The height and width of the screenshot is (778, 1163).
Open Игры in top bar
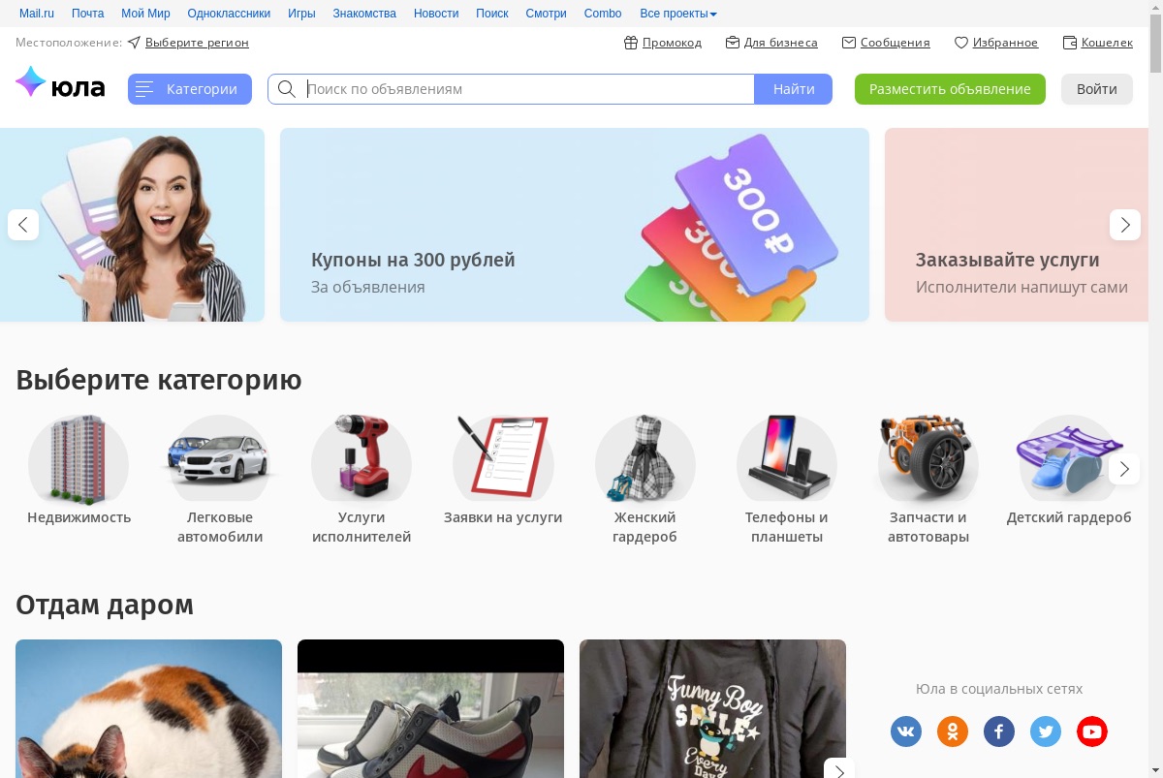point(301,14)
